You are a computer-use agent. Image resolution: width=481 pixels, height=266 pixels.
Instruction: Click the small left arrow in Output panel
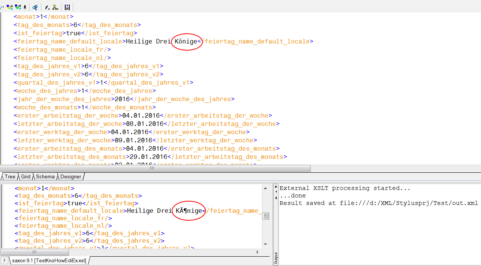coord(276,191)
